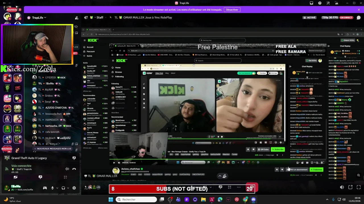Viewport: 364px width, 204px height.
Task: Toggle headphones deafen in user panel
Action: (63, 188)
